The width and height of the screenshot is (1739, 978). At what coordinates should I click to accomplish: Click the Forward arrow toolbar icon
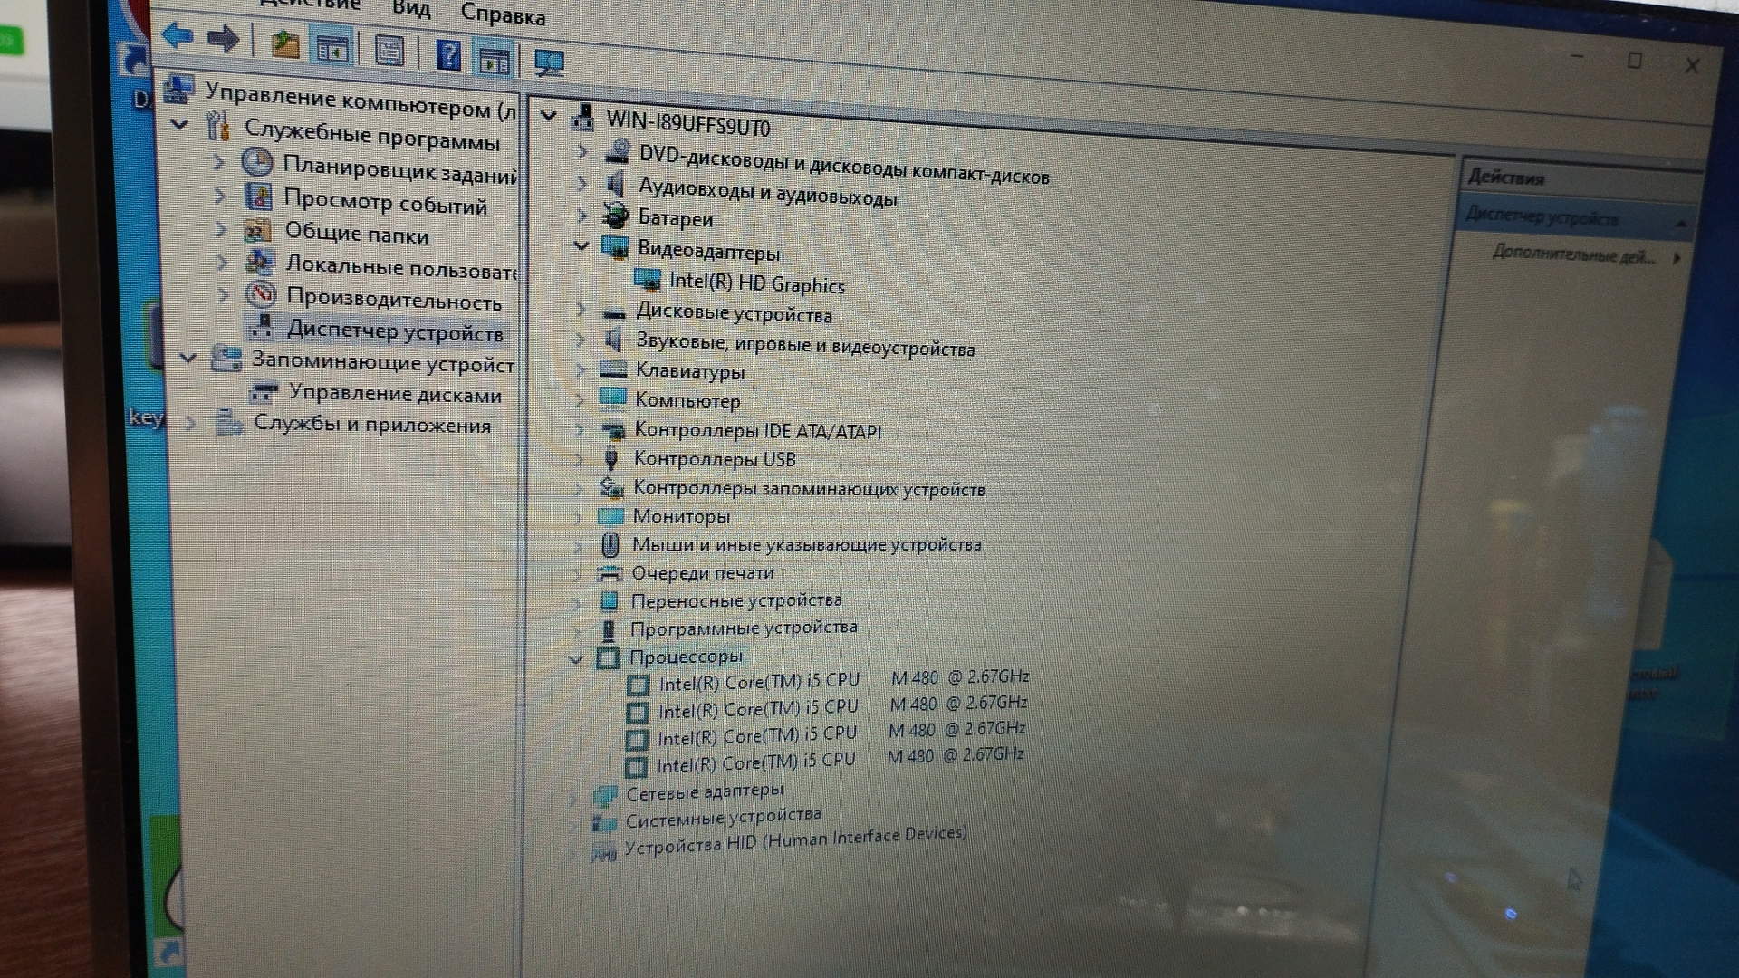click(223, 39)
